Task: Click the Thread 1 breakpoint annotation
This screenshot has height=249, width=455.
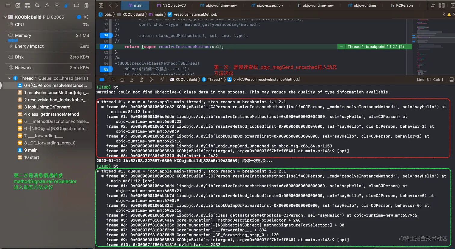Action: [375, 47]
